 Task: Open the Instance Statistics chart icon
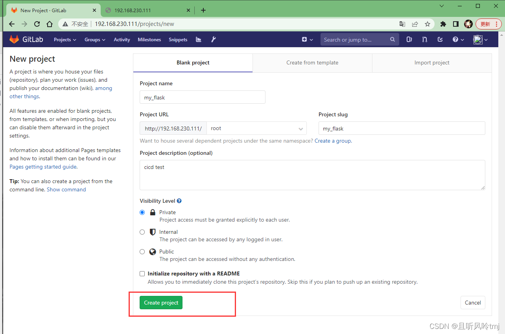point(199,39)
